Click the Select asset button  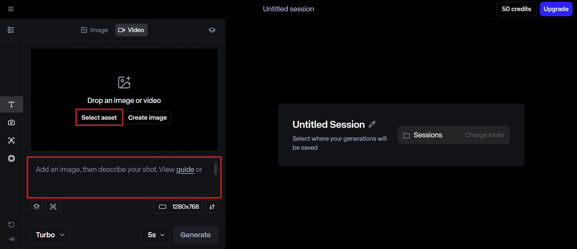[99, 118]
